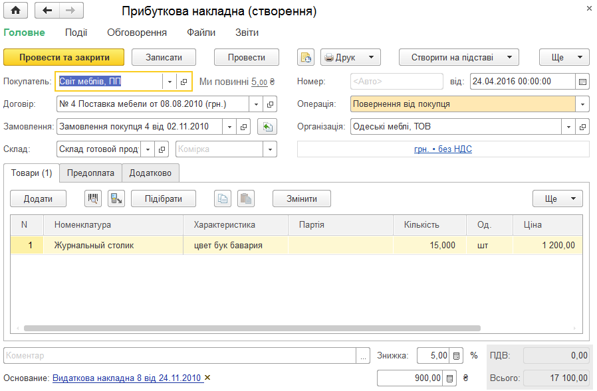Viewport: 597px width, 391px height.
Task: Click the quantity cell 15,000
Action: click(x=430, y=246)
